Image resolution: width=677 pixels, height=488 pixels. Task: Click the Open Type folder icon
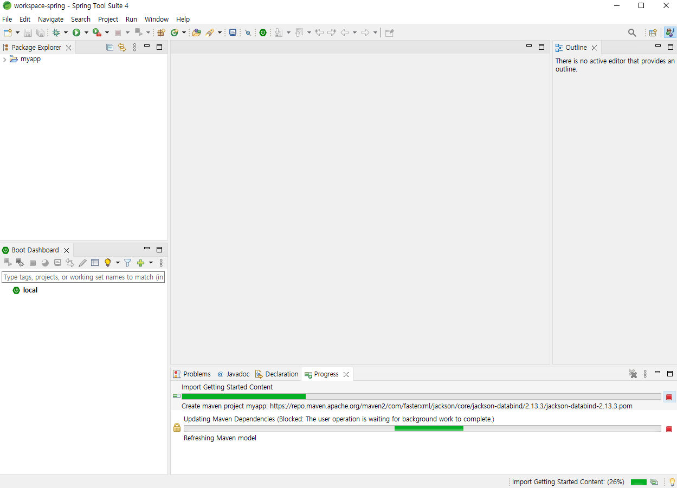[x=197, y=32]
